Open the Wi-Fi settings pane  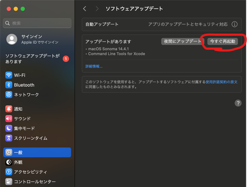37,75
